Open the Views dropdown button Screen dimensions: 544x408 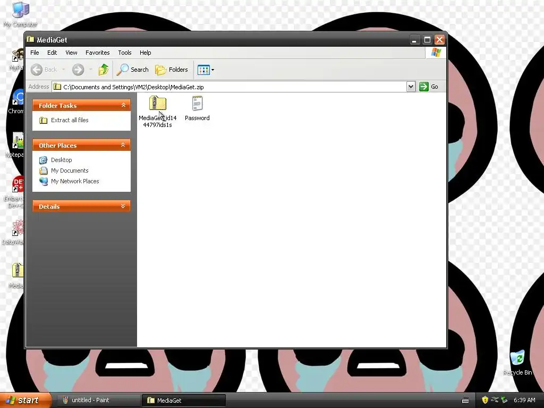206,70
